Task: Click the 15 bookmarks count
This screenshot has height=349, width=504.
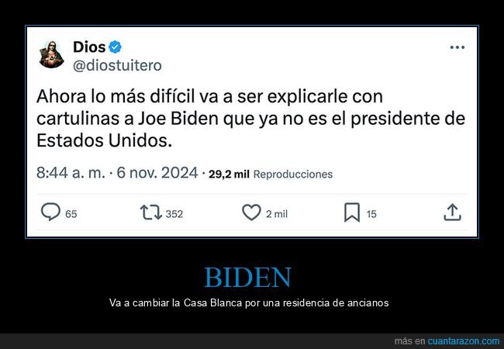Action: pyautogui.click(x=371, y=214)
